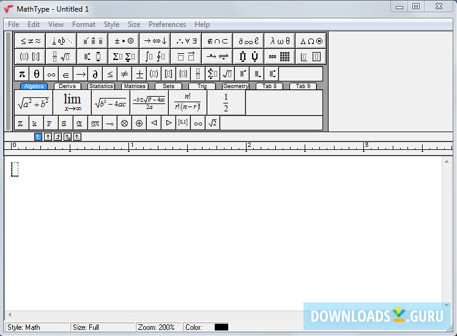Image resolution: width=457 pixels, height=336 pixels.
Task: Insert the double-struck Z symbol
Action: pyautogui.click(x=20, y=124)
